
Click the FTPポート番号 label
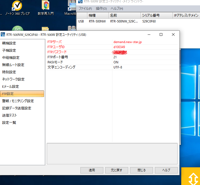pos(58,57)
